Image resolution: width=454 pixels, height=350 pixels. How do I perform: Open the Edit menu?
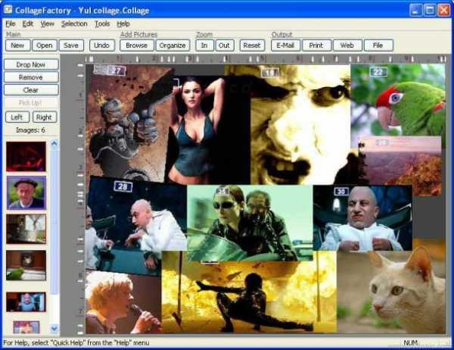28,23
